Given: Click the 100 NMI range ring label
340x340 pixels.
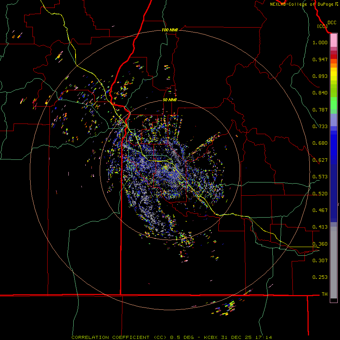Looking at the screenshot, I should tap(170, 30).
